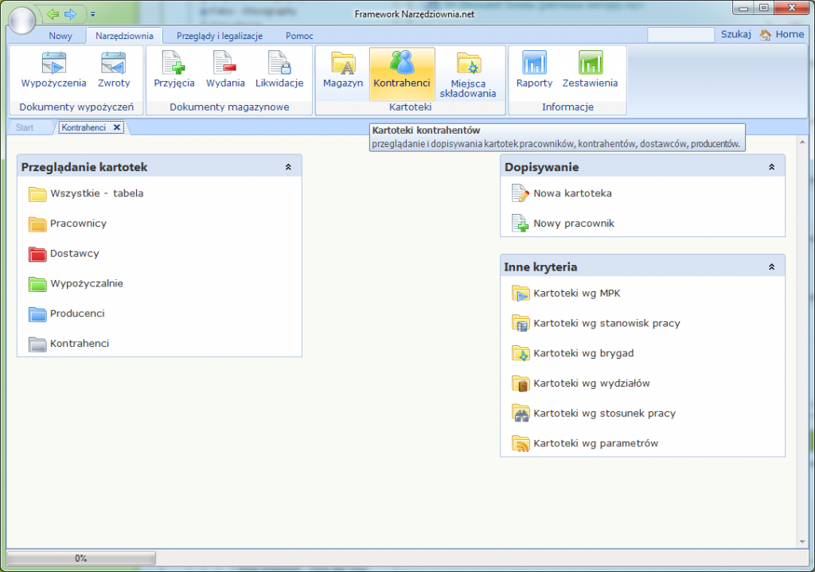Collapse the Dopisywanie panel
Viewport: 815px width, 572px height.
click(x=771, y=167)
